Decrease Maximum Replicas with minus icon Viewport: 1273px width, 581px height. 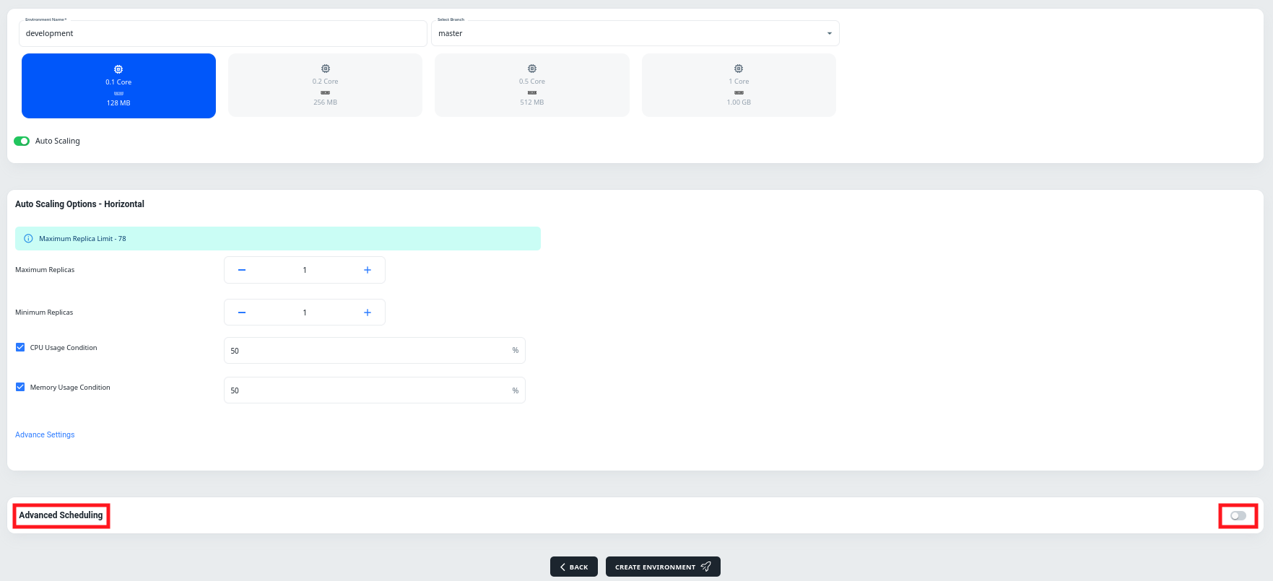click(242, 270)
